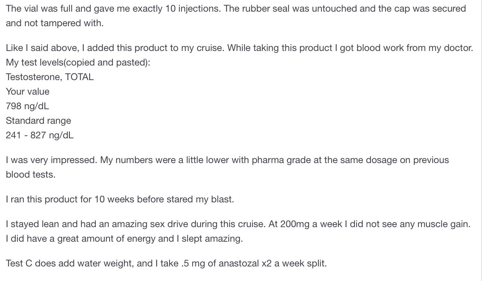Click the words "blood work from my doctor"
Image resolution: width=484 pixels, height=281 pixels.
coord(406,48)
